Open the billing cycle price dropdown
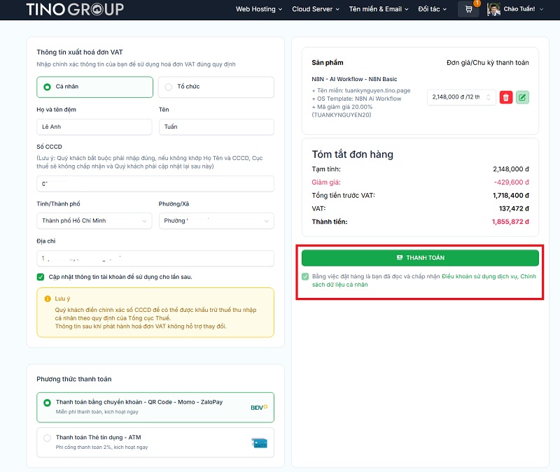560x472 pixels. (x=461, y=97)
